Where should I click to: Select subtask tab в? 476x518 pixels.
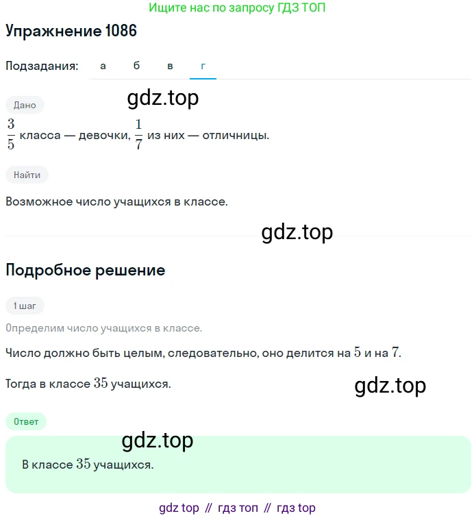click(170, 66)
